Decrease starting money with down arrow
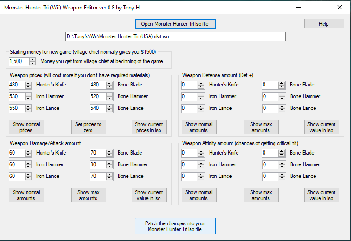Image resolution: width=351 pixels, height=241 pixels. click(32, 64)
